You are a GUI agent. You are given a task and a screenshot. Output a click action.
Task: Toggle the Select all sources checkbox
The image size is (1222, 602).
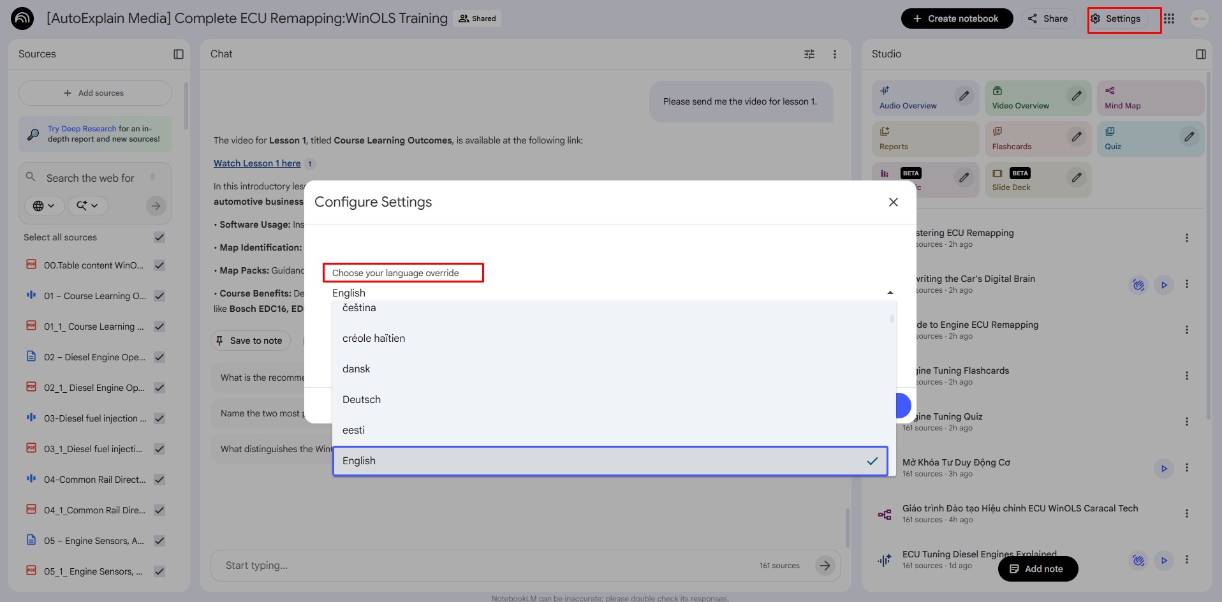(159, 237)
